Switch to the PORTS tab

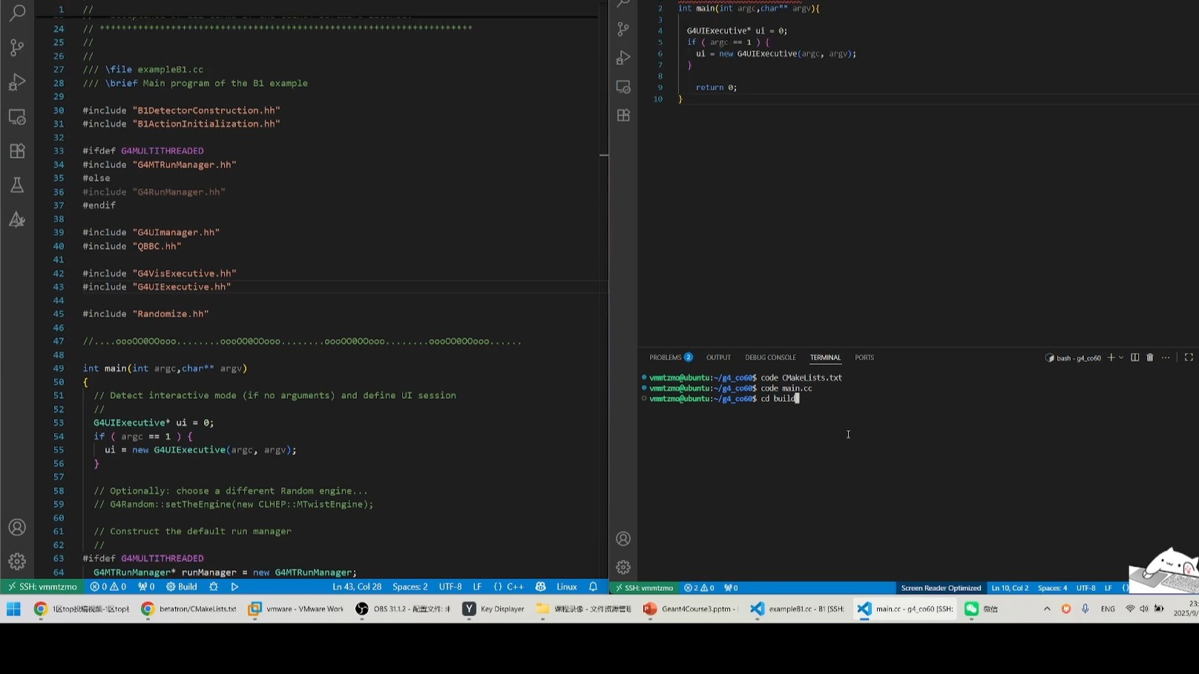pos(864,357)
